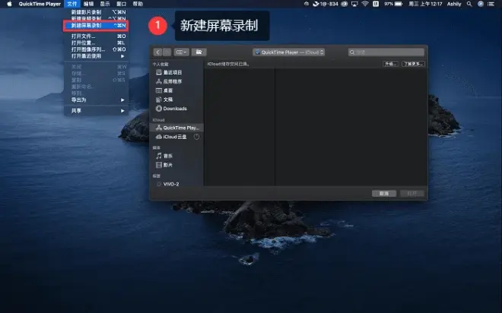Click the 了解更多... button
This screenshot has height=313, width=502.
[x=413, y=64]
